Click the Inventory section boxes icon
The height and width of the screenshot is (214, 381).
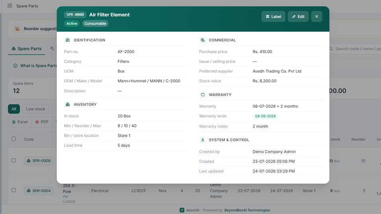[68, 104]
